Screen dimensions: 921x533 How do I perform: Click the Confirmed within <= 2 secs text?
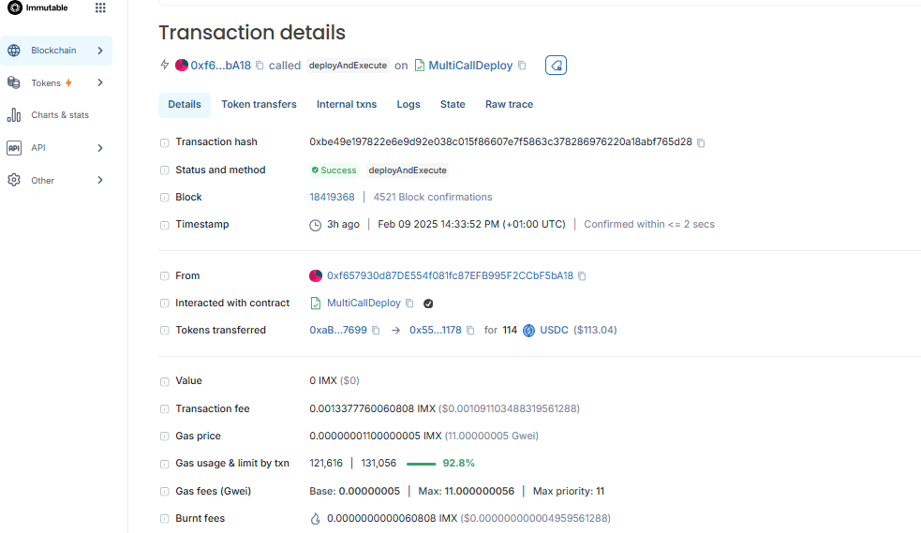click(649, 224)
